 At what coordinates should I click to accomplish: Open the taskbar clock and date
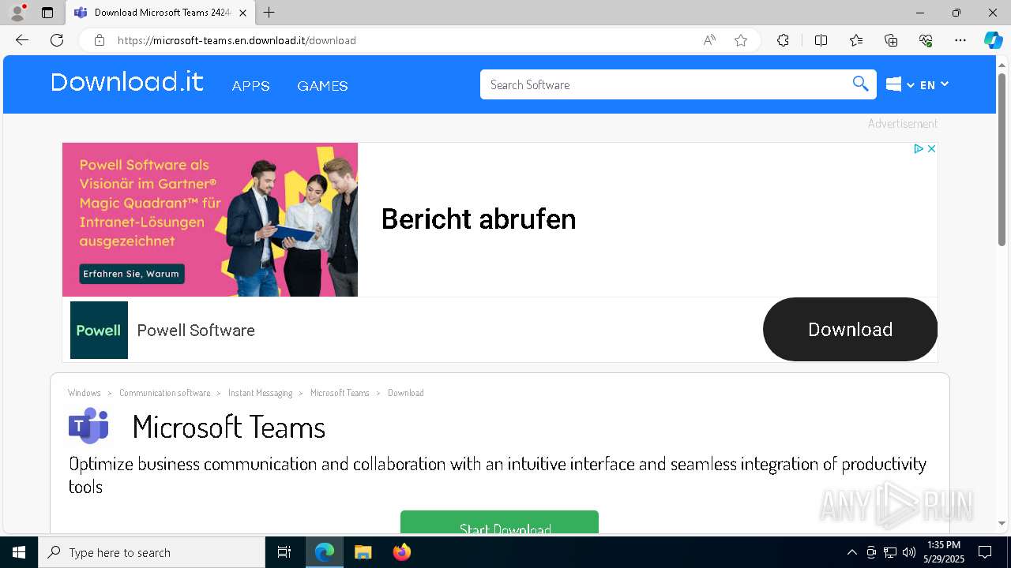coord(944,552)
